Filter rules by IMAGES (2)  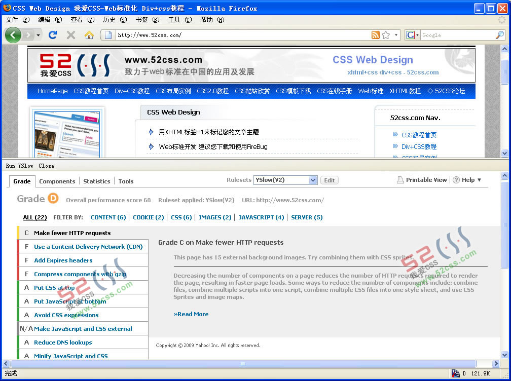pos(215,217)
